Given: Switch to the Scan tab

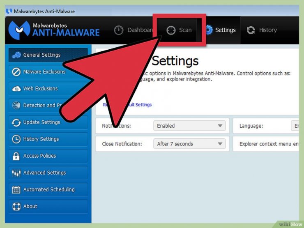Looking at the screenshot, I should click(x=179, y=30).
